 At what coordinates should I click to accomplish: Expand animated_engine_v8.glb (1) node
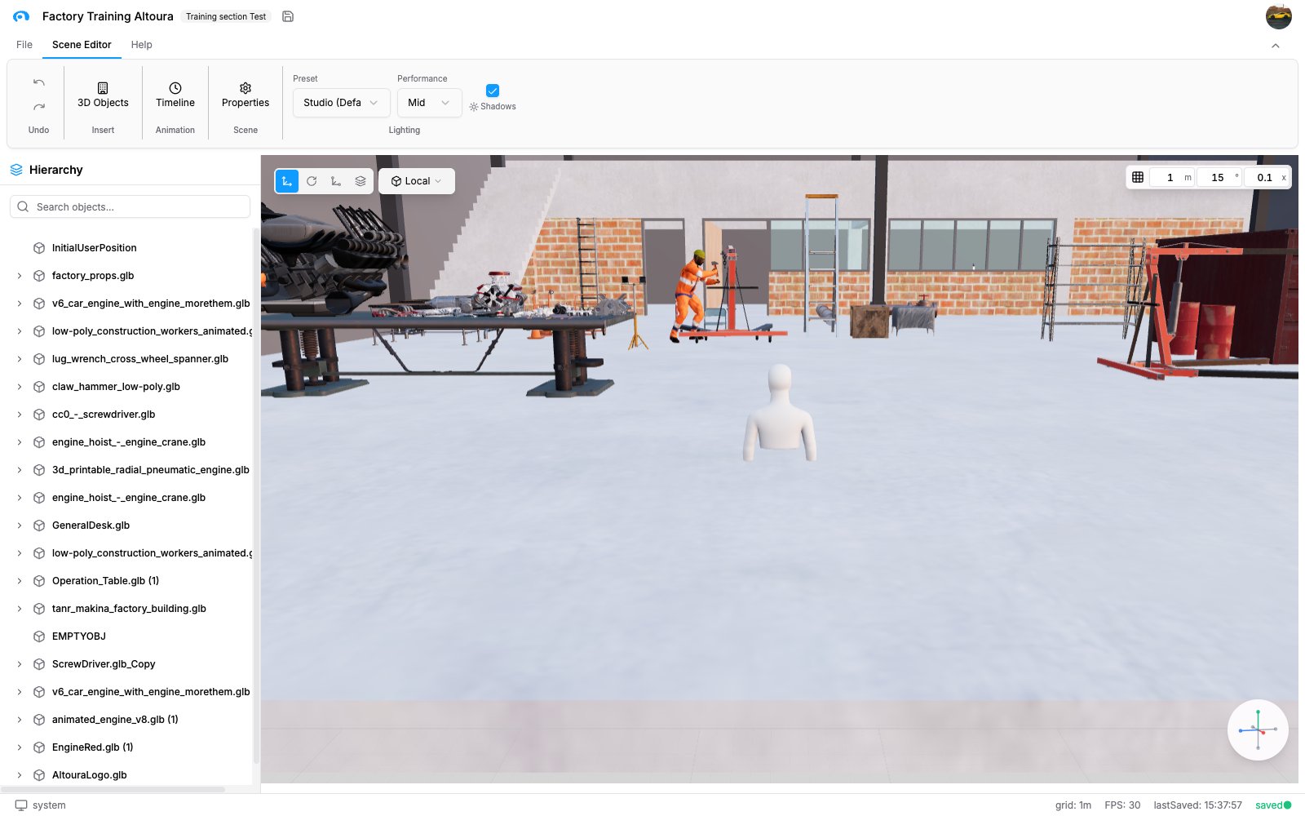tap(20, 720)
